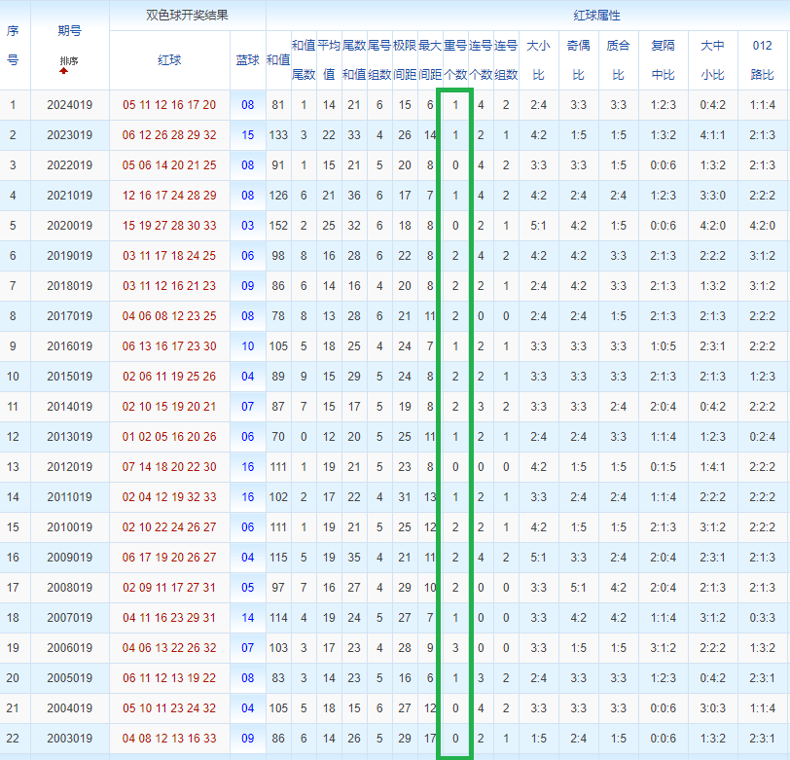Click the 极限间距 column header
The image size is (790, 760).
405,60
